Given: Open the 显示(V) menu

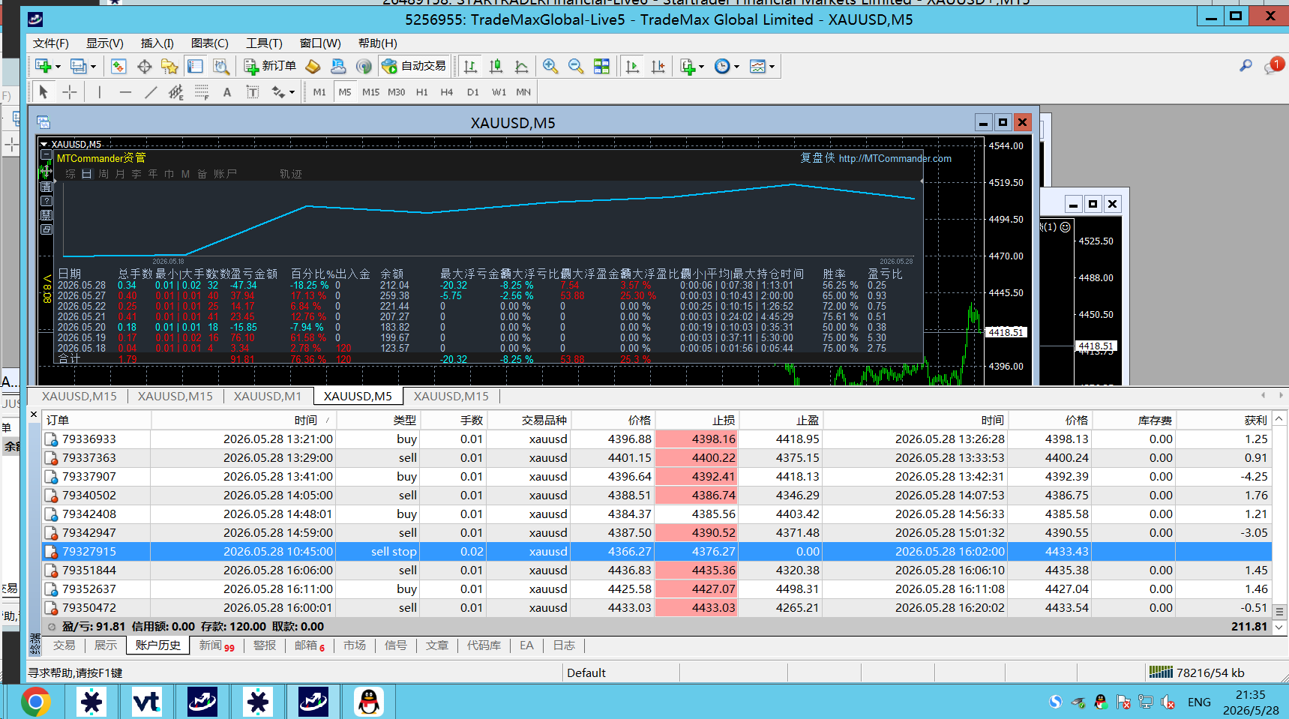Looking at the screenshot, I should point(105,43).
